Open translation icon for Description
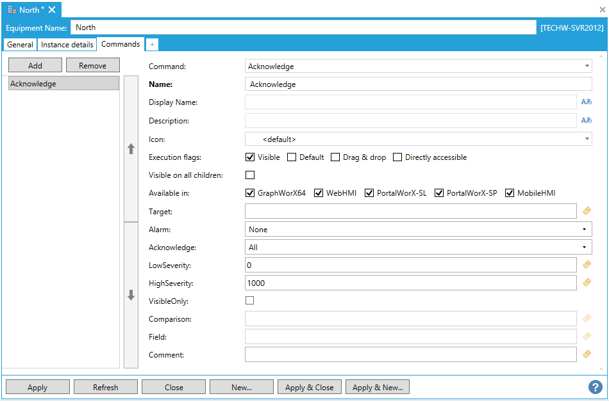609x403 pixels. pyautogui.click(x=586, y=120)
